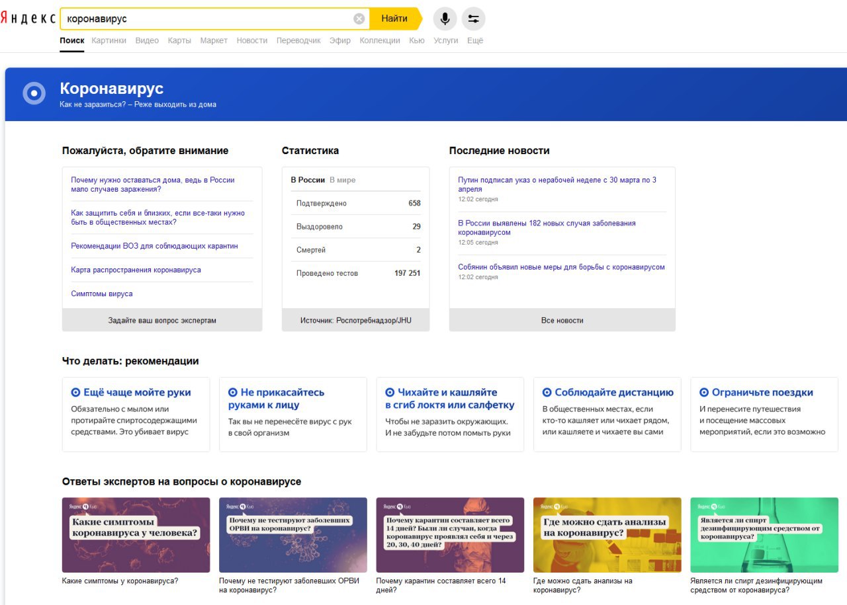This screenshot has width=847, height=605.
Task: Click the Коронавирус banner title
Action: pyautogui.click(x=112, y=89)
